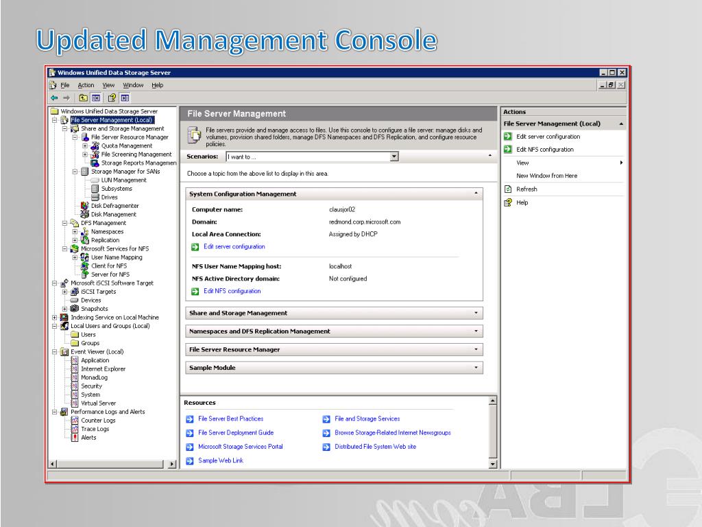
Task: Click the Devices icon under iSCSI
Action: click(x=74, y=301)
